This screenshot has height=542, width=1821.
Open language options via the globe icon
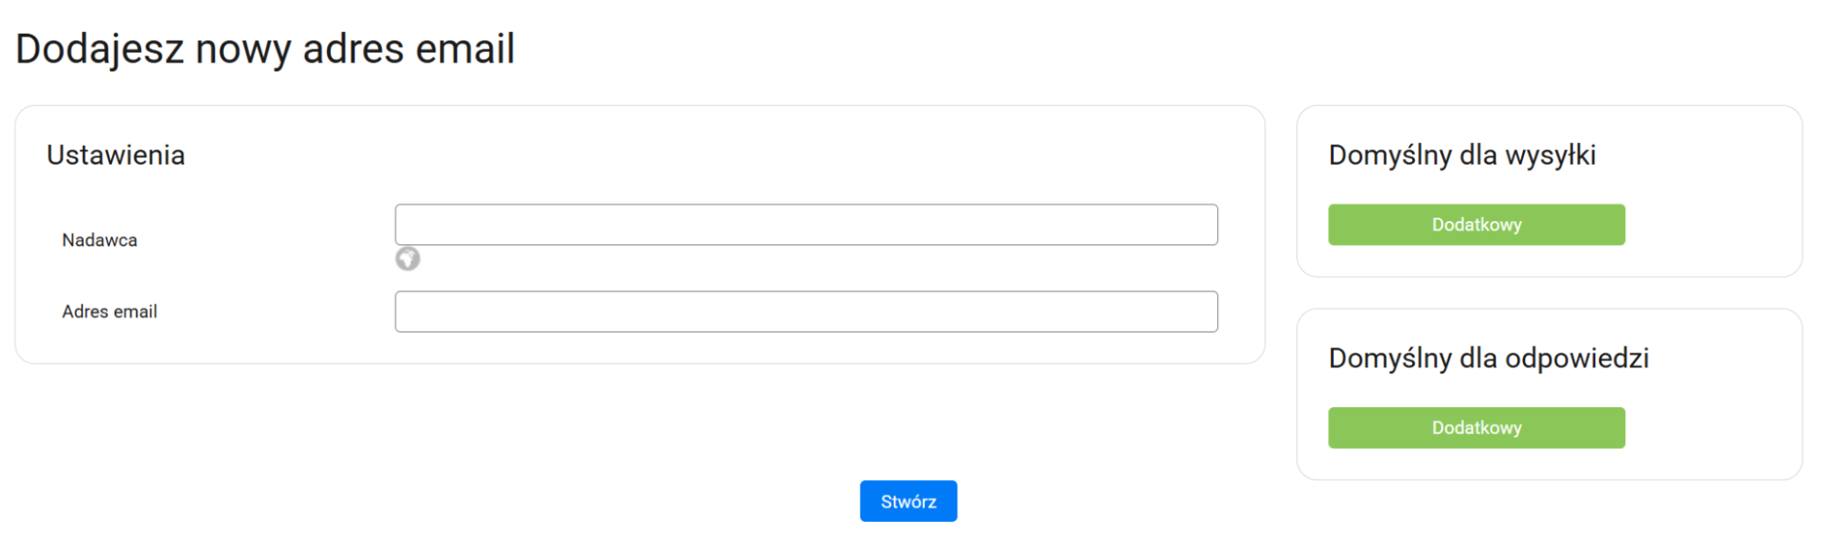(407, 260)
